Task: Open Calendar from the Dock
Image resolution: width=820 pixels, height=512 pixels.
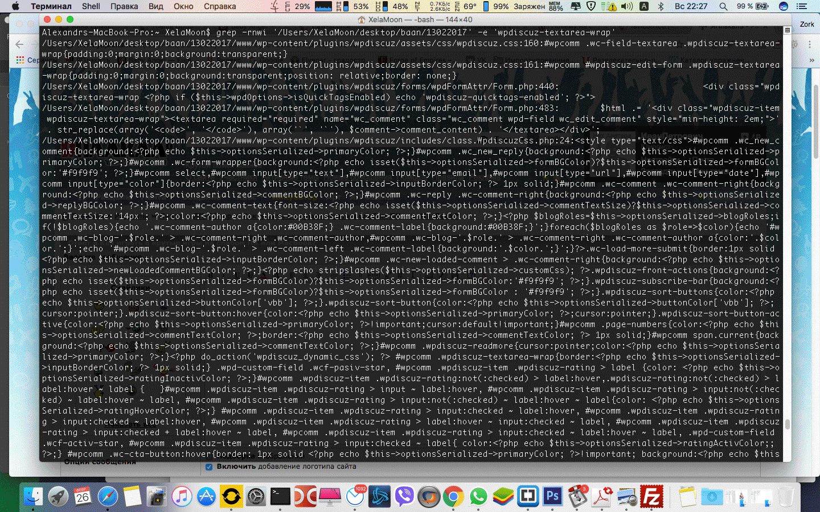Action: pyautogui.click(x=83, y=497)
